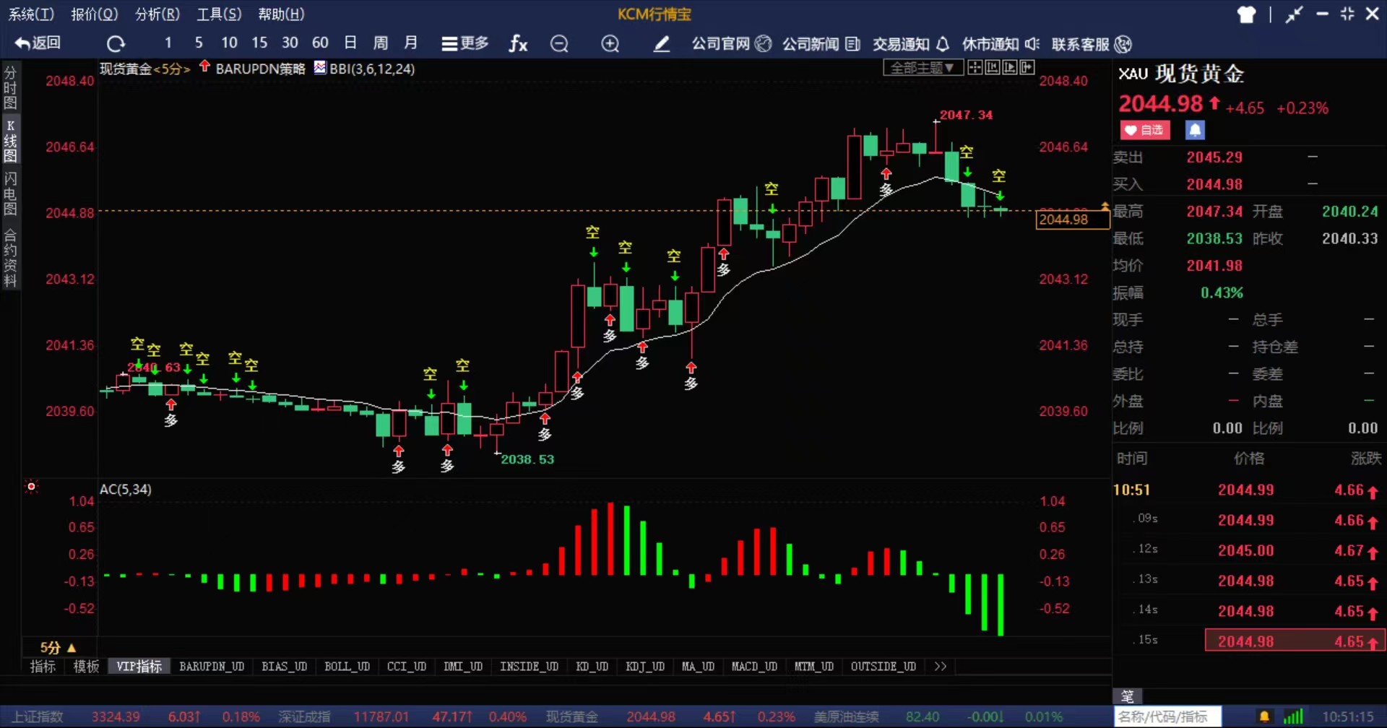1387x728 pixels.
Task: Select the 模板 tab
Action: coord(86,666)
